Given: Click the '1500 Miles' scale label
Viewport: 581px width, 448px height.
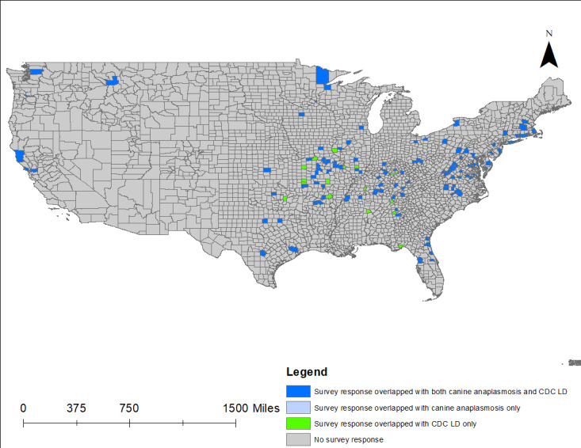Looking at the screenshot, I should pos(251,408).
